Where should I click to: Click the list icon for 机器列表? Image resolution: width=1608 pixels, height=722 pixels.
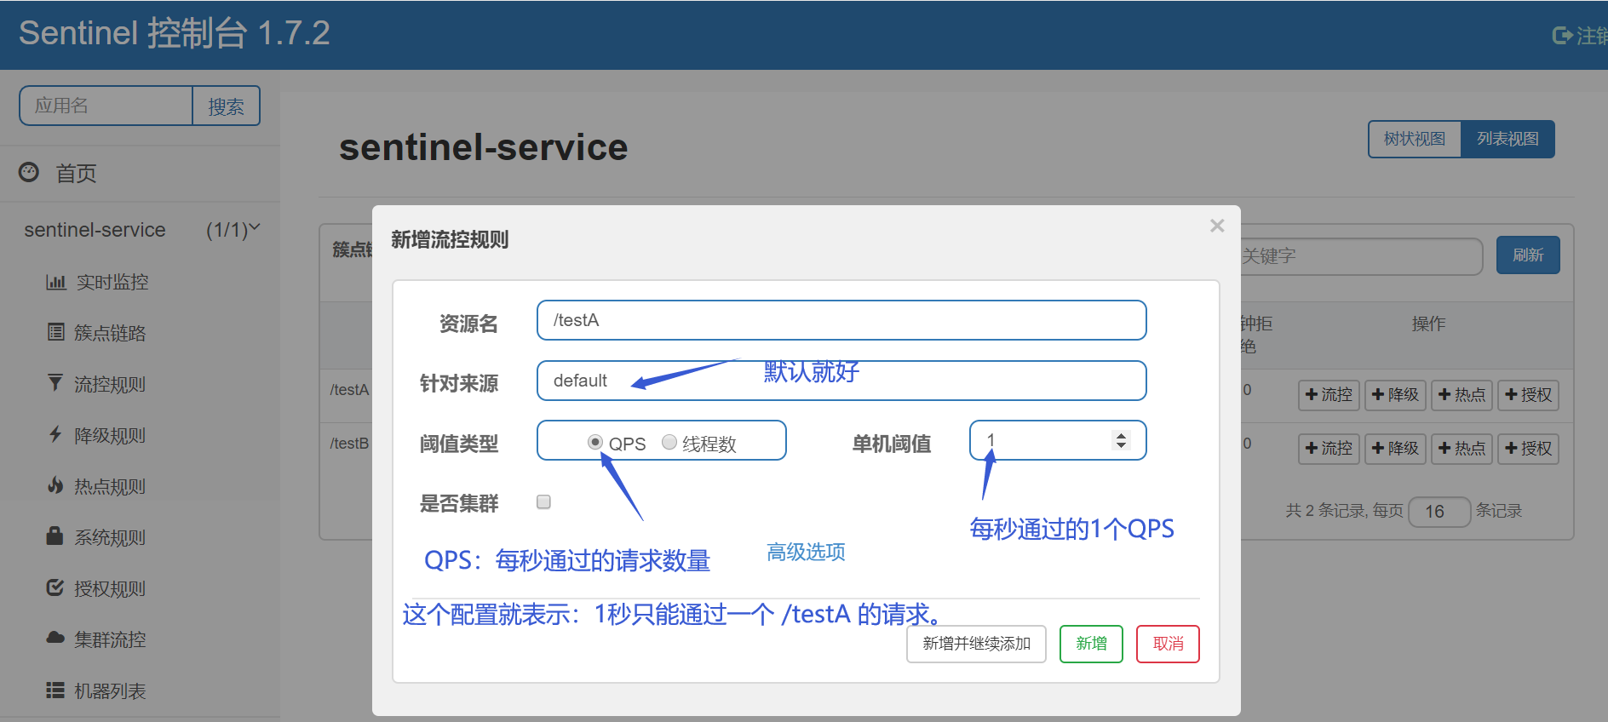pyautogui.click(x=55, y=690)
